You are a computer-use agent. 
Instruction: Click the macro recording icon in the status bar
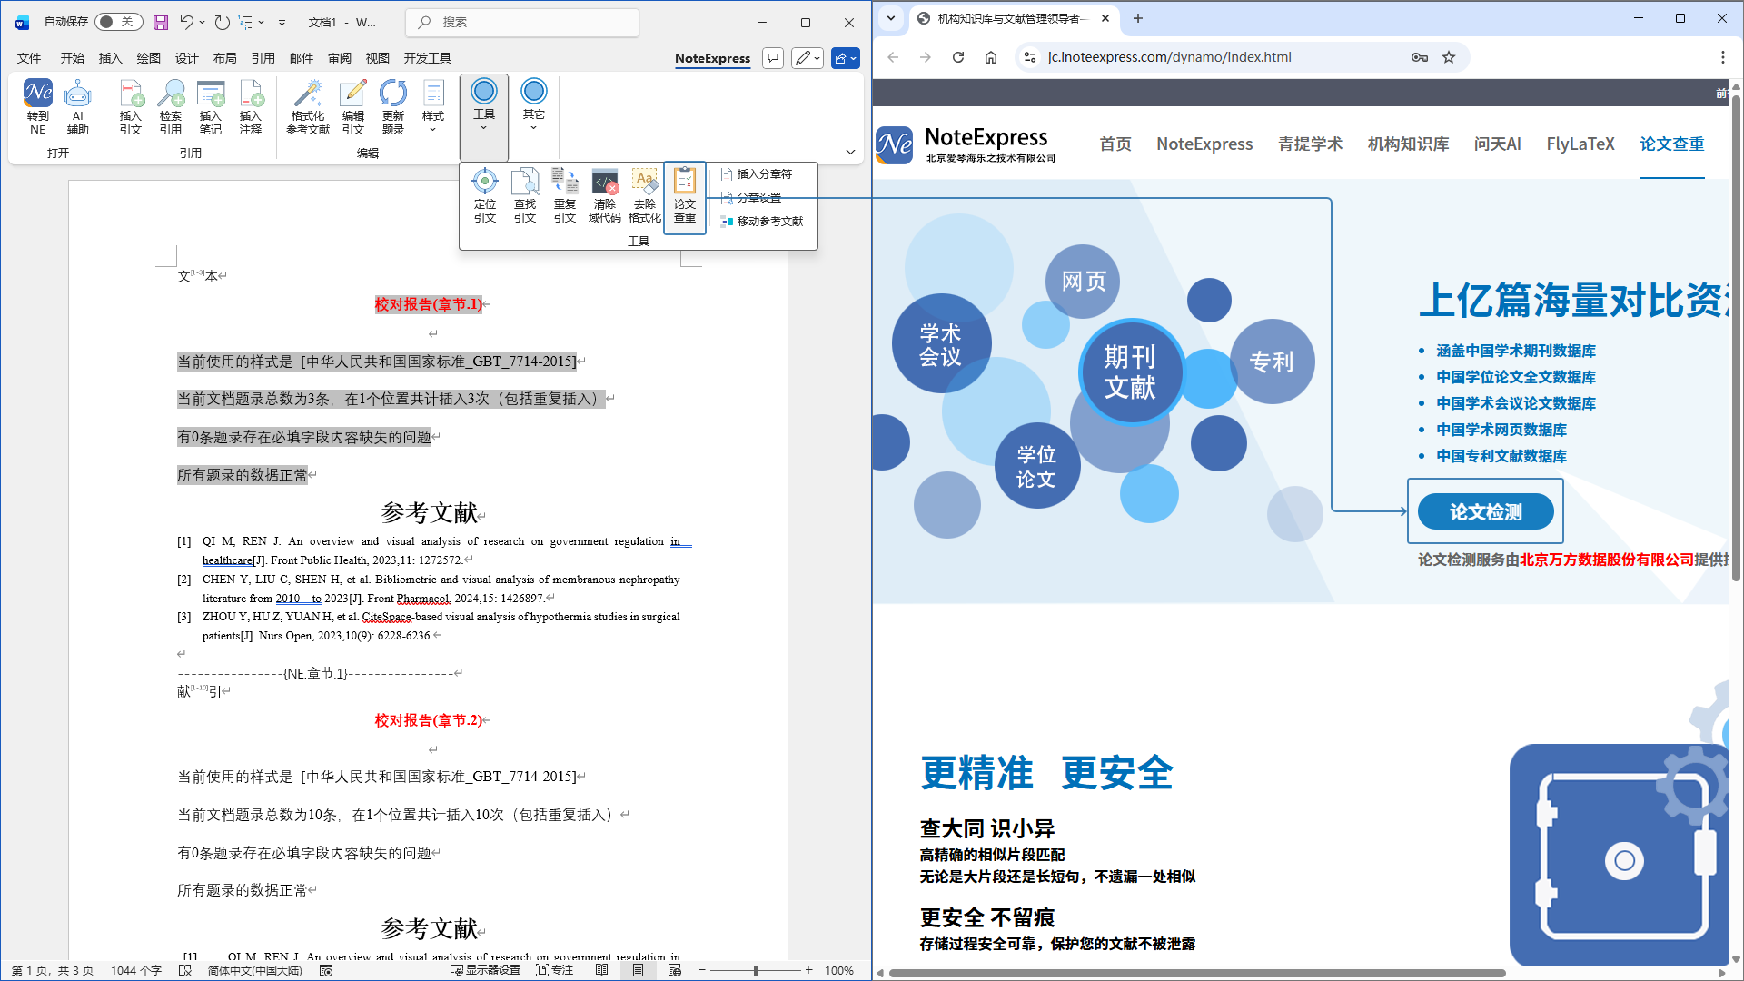click(326, 970)
